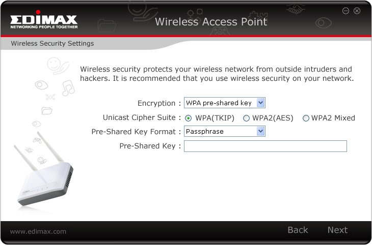Select WPA2(AES) cipher suite
The width and height of the screenshot is (372, 245).
[246, 118]
